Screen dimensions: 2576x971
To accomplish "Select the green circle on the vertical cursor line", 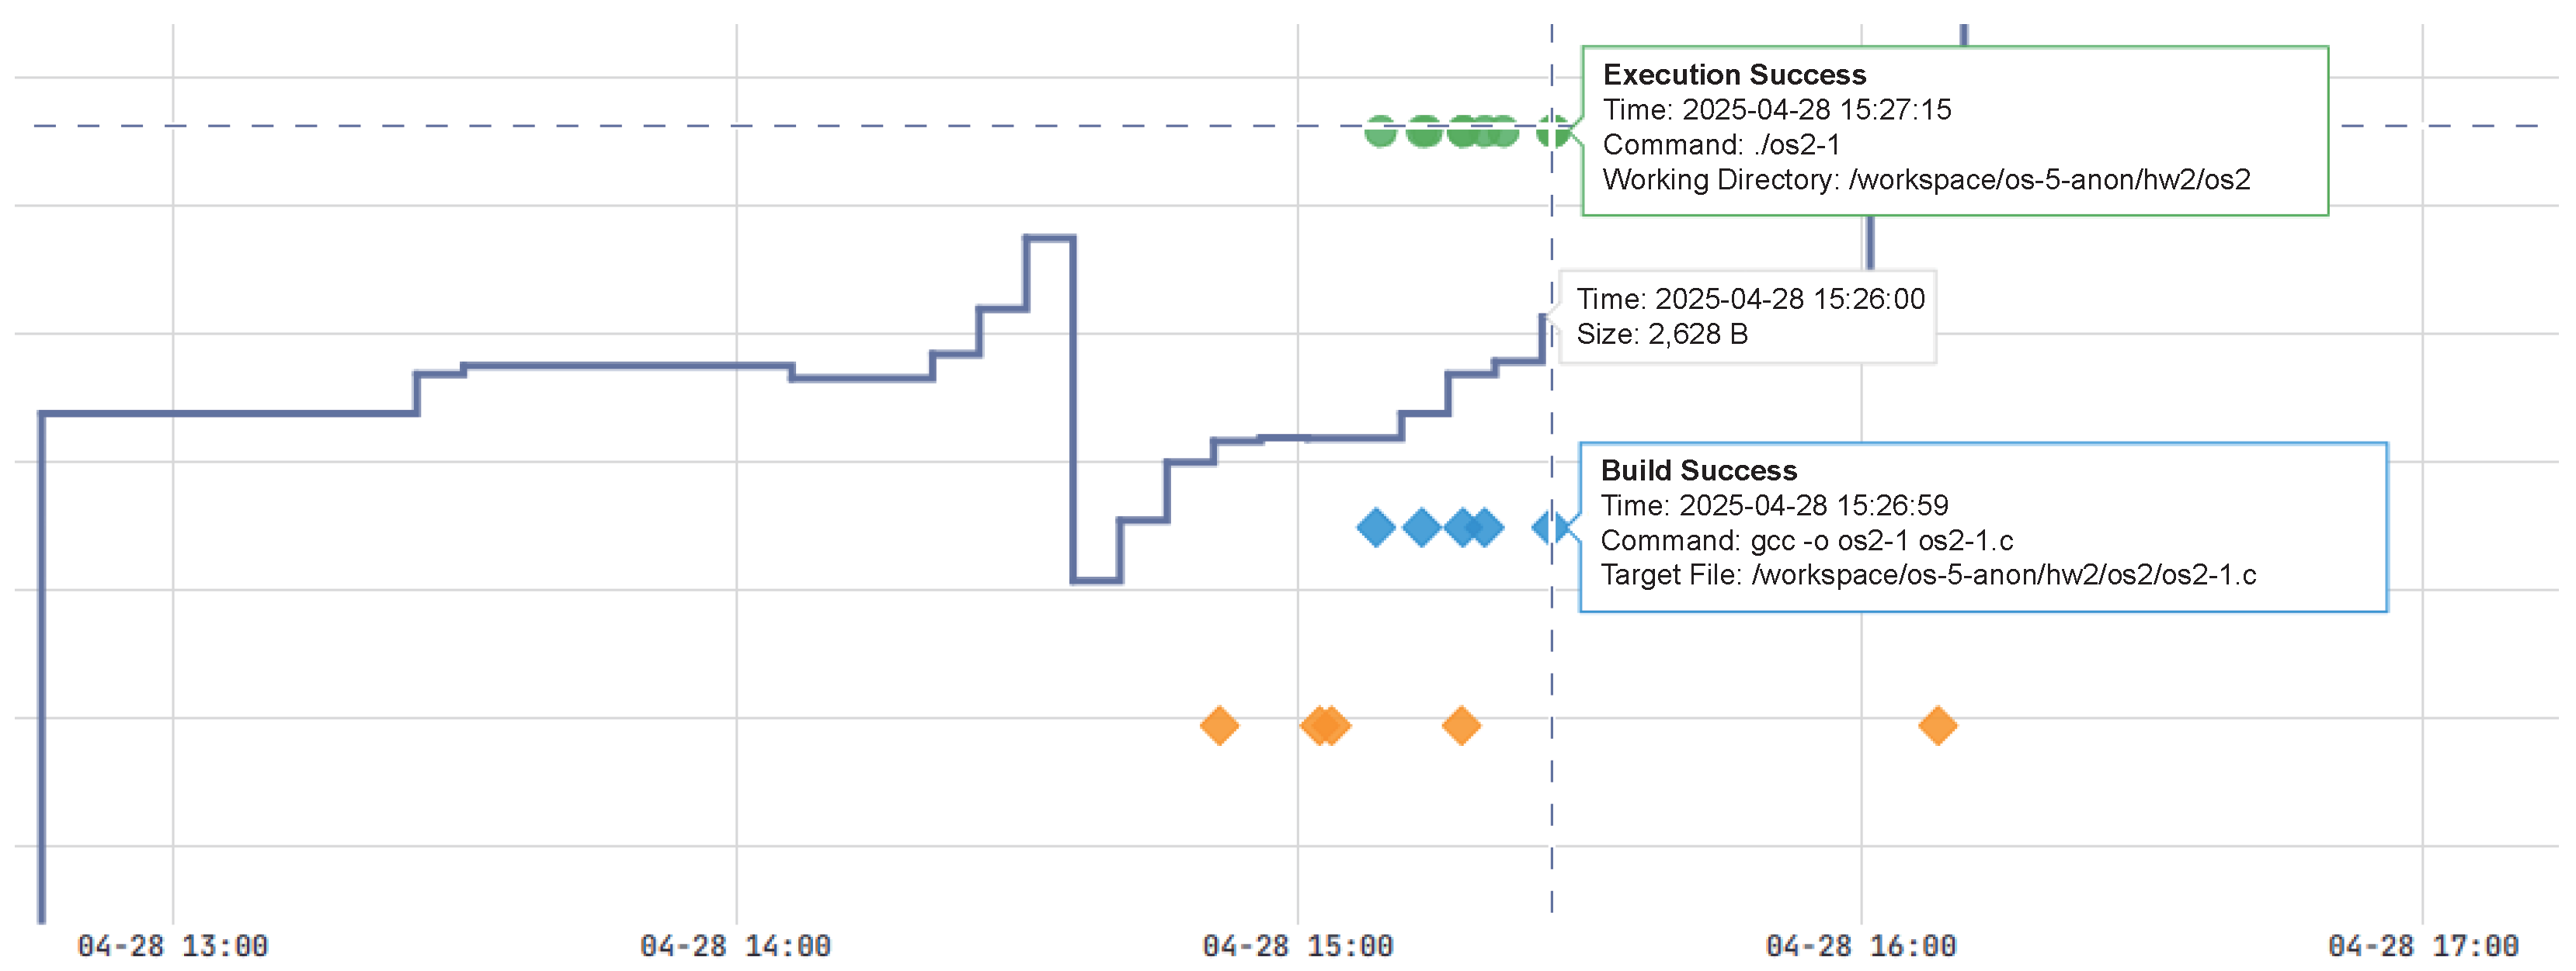I will [1552, 131].
